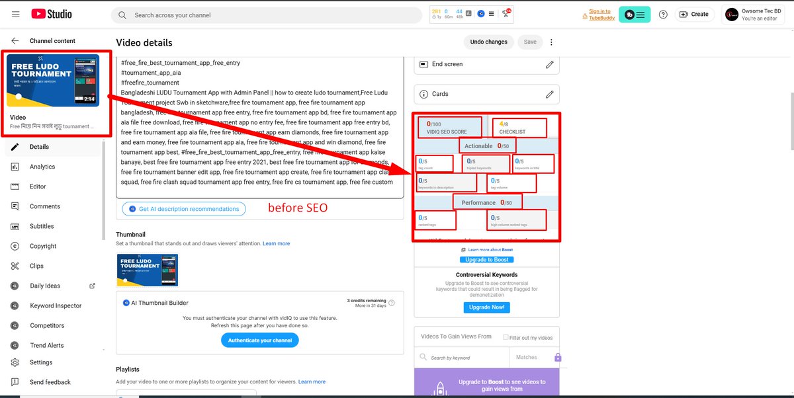The height and width of the screenshot is (398, 794).
Task: Click the Create button
Action: click(694, 14)
